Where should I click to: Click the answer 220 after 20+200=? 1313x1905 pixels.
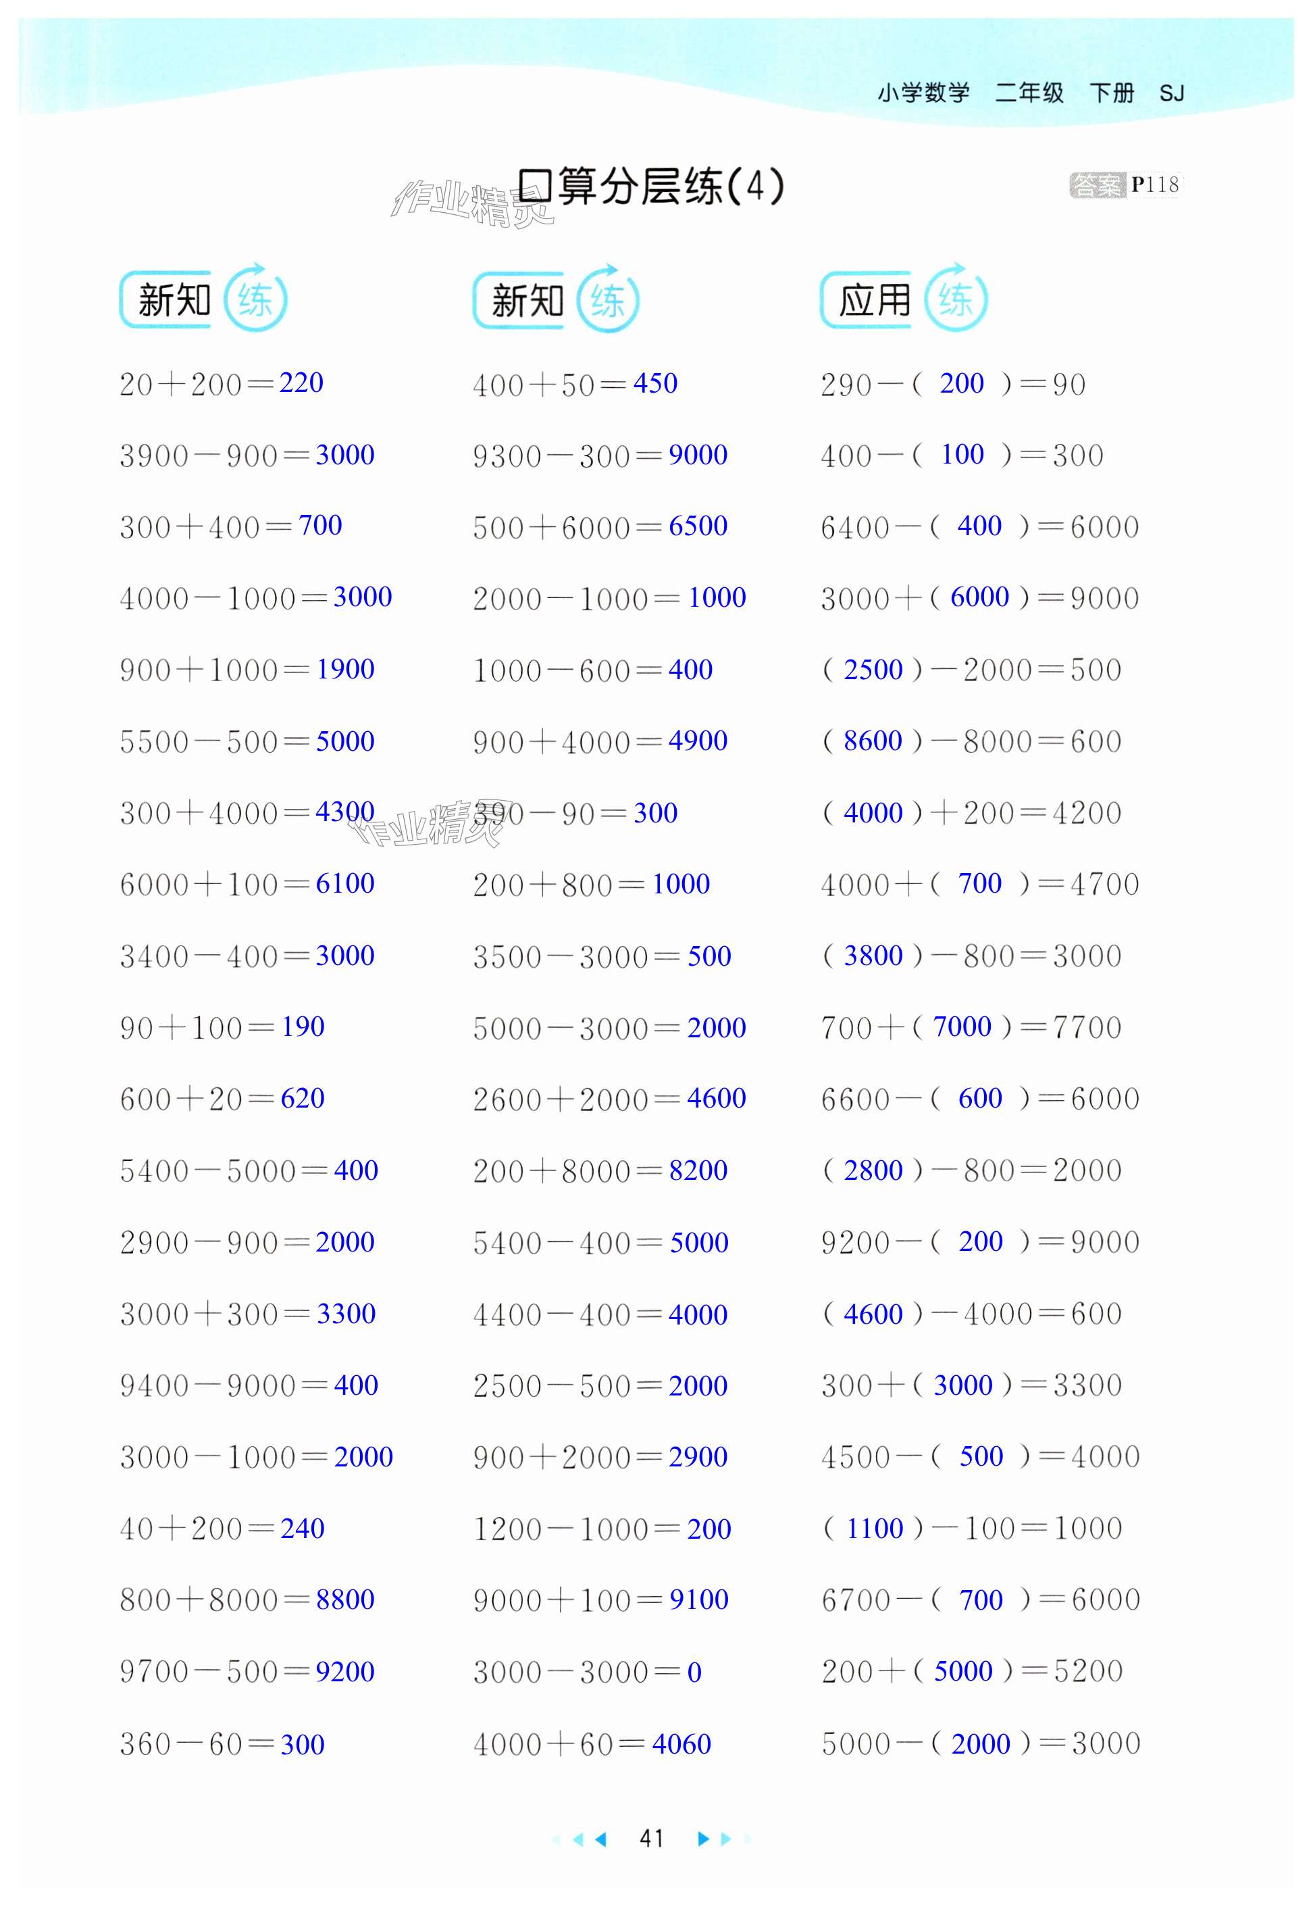(301, 383)
